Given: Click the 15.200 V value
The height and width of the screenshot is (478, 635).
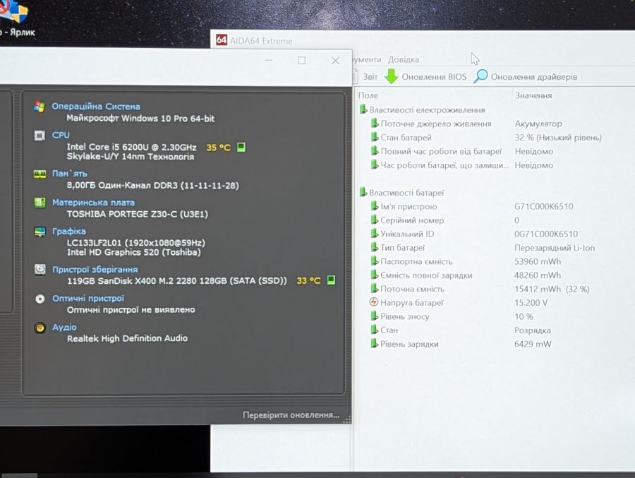Looking at the screenshot, I should [x=531, y=302].
